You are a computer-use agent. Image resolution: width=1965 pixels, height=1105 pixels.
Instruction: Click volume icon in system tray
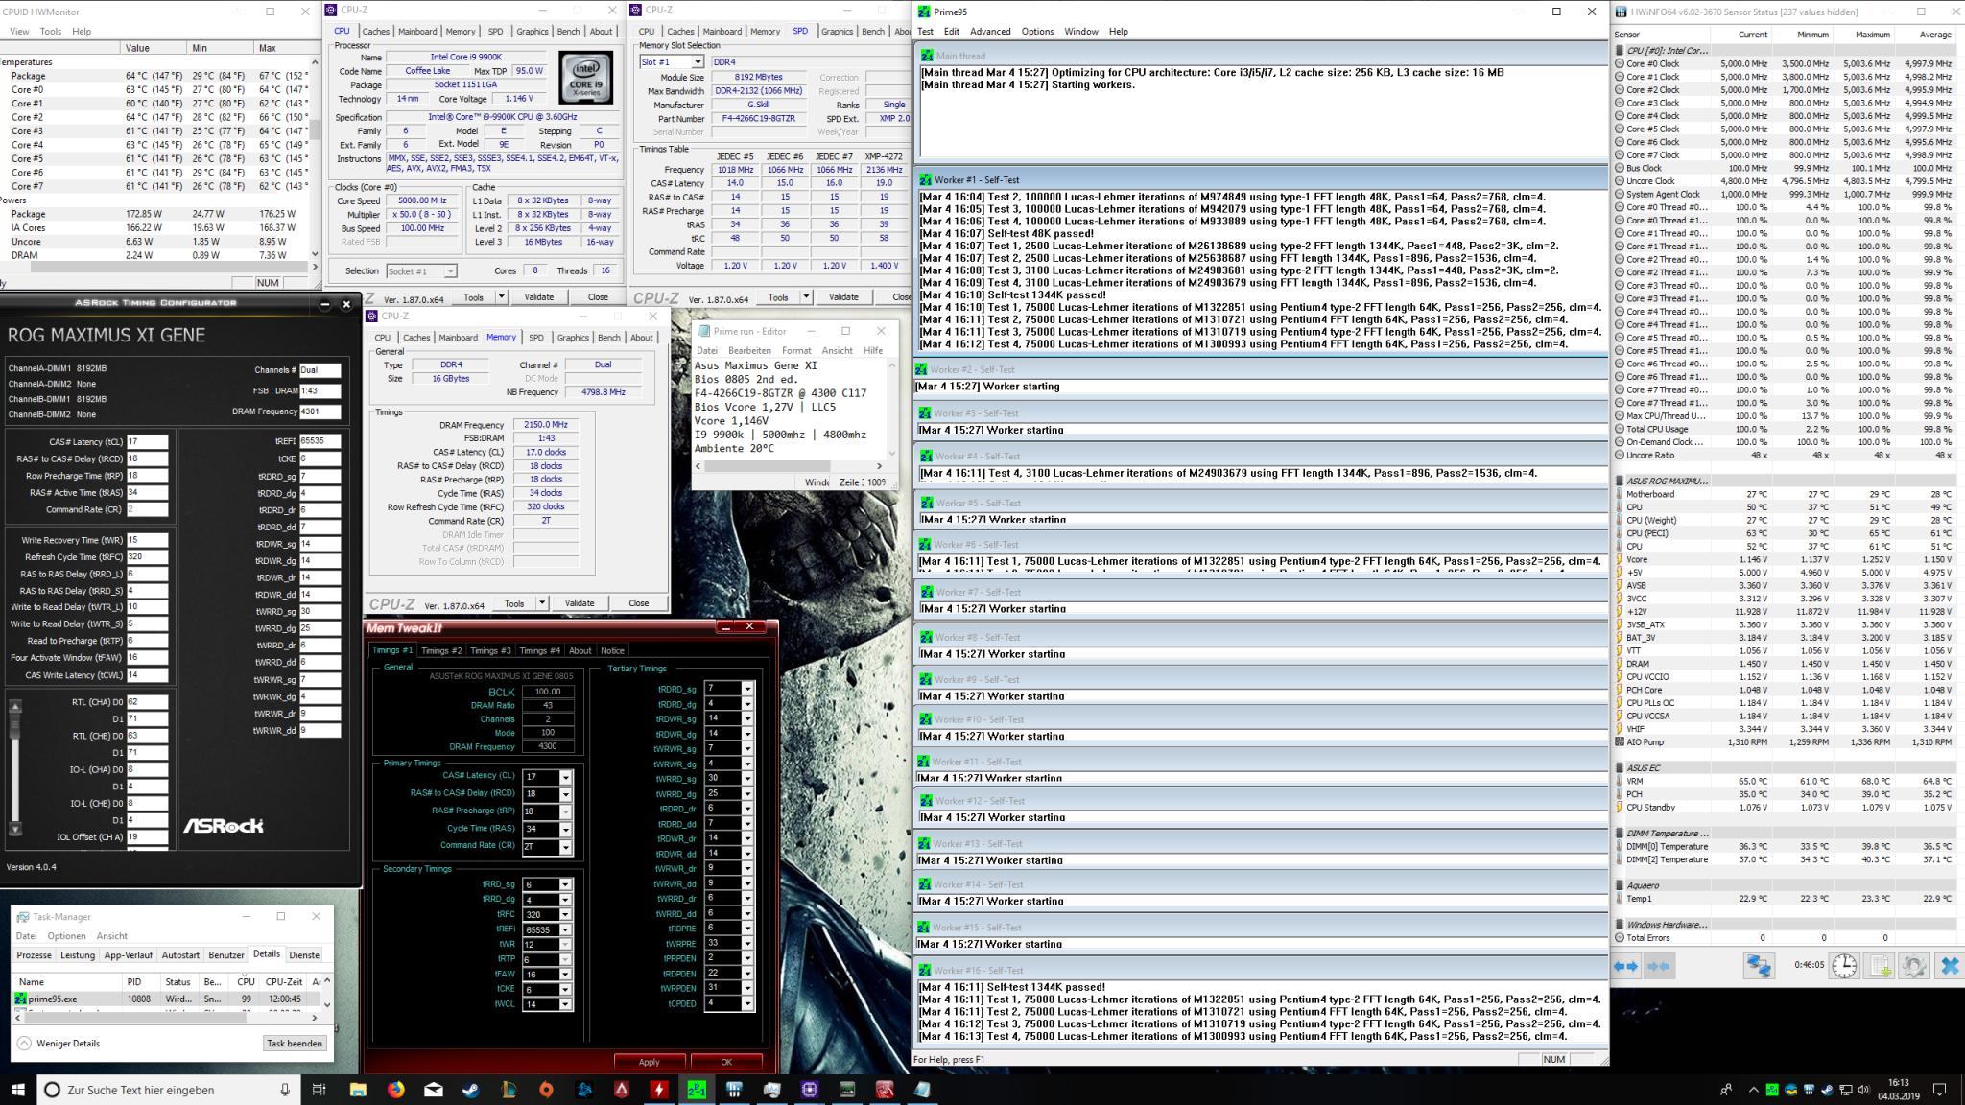(x=1863, y=1090)
